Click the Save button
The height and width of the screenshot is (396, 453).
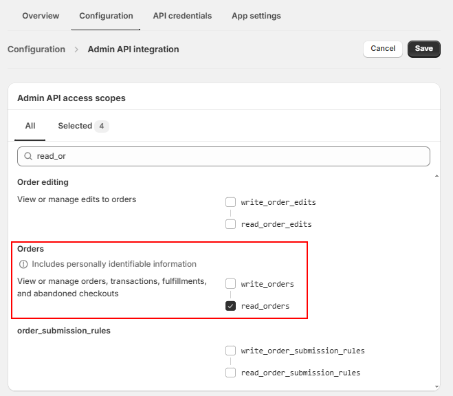click(x=423, y=49)
